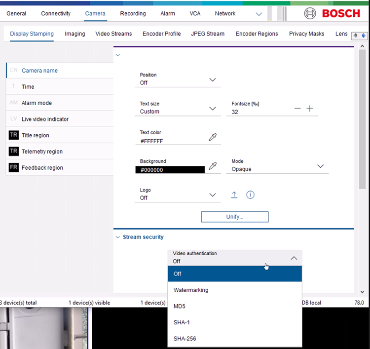Click the text color eyedropper icon
This screenshot has height=349, width=370.
click(x=213, y=137)
